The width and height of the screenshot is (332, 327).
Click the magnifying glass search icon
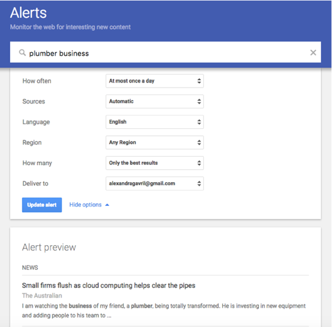pyautogui.click(x=22, y=52)
